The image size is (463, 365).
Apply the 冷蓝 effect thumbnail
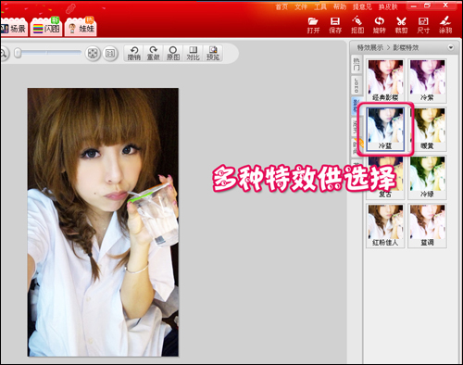(x=385, y=129)
